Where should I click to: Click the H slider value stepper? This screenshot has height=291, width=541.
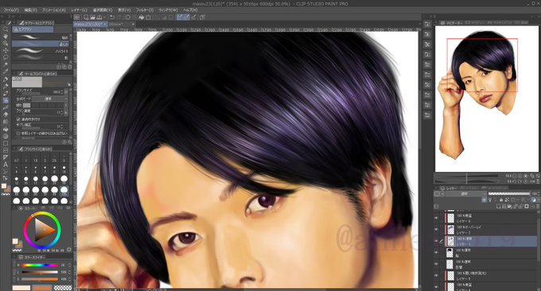69,265
